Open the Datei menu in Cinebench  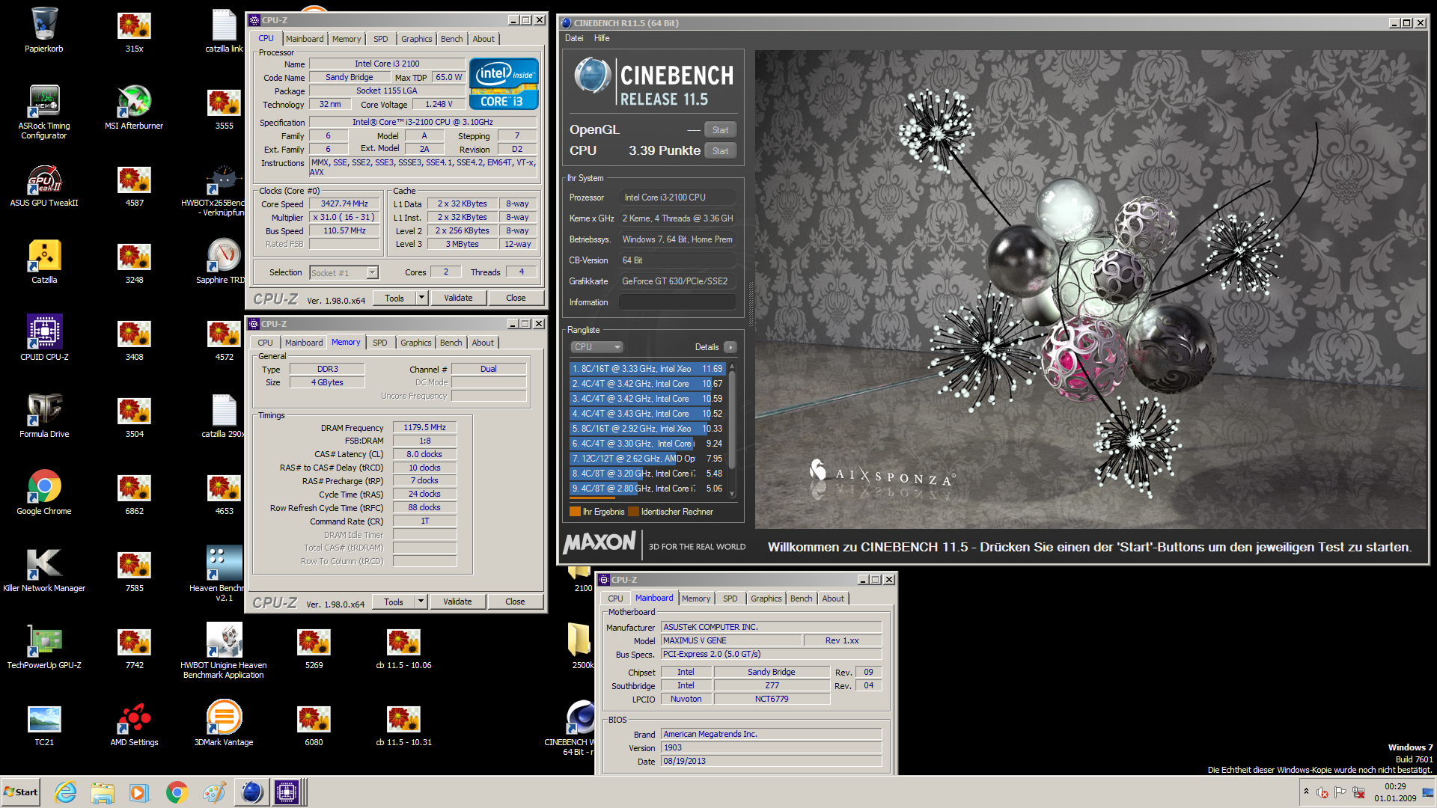click(574, 38)
